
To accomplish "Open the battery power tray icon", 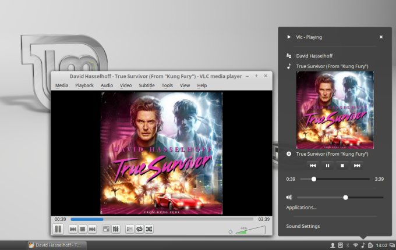I will pyautogui.click(x=370, y=245).
